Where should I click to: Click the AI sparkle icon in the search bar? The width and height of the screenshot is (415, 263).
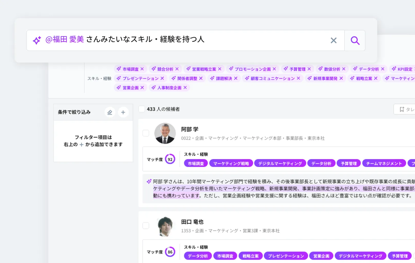pos(37,40)
